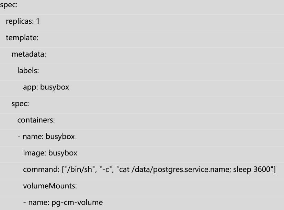This screenshot has width=284, height=210.
Task: Click the metadata: line
Action: 29,54
